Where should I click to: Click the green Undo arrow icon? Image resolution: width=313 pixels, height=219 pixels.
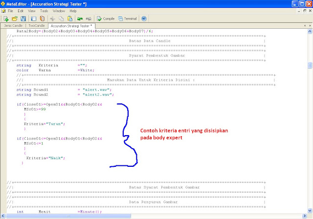(80, 19)
